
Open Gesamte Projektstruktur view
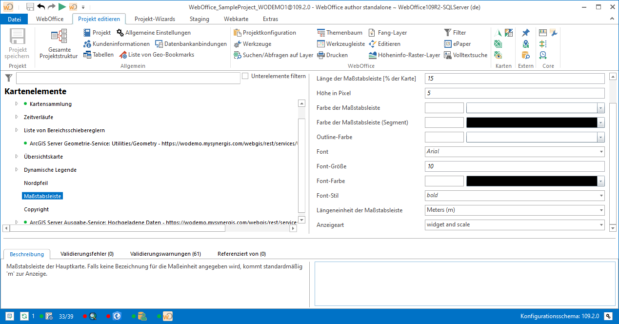tap(59, 44)
